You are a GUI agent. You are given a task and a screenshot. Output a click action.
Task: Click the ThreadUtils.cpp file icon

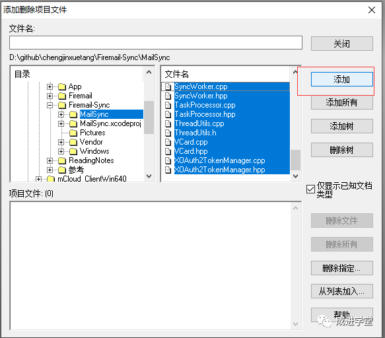click(x=168, y=123)
